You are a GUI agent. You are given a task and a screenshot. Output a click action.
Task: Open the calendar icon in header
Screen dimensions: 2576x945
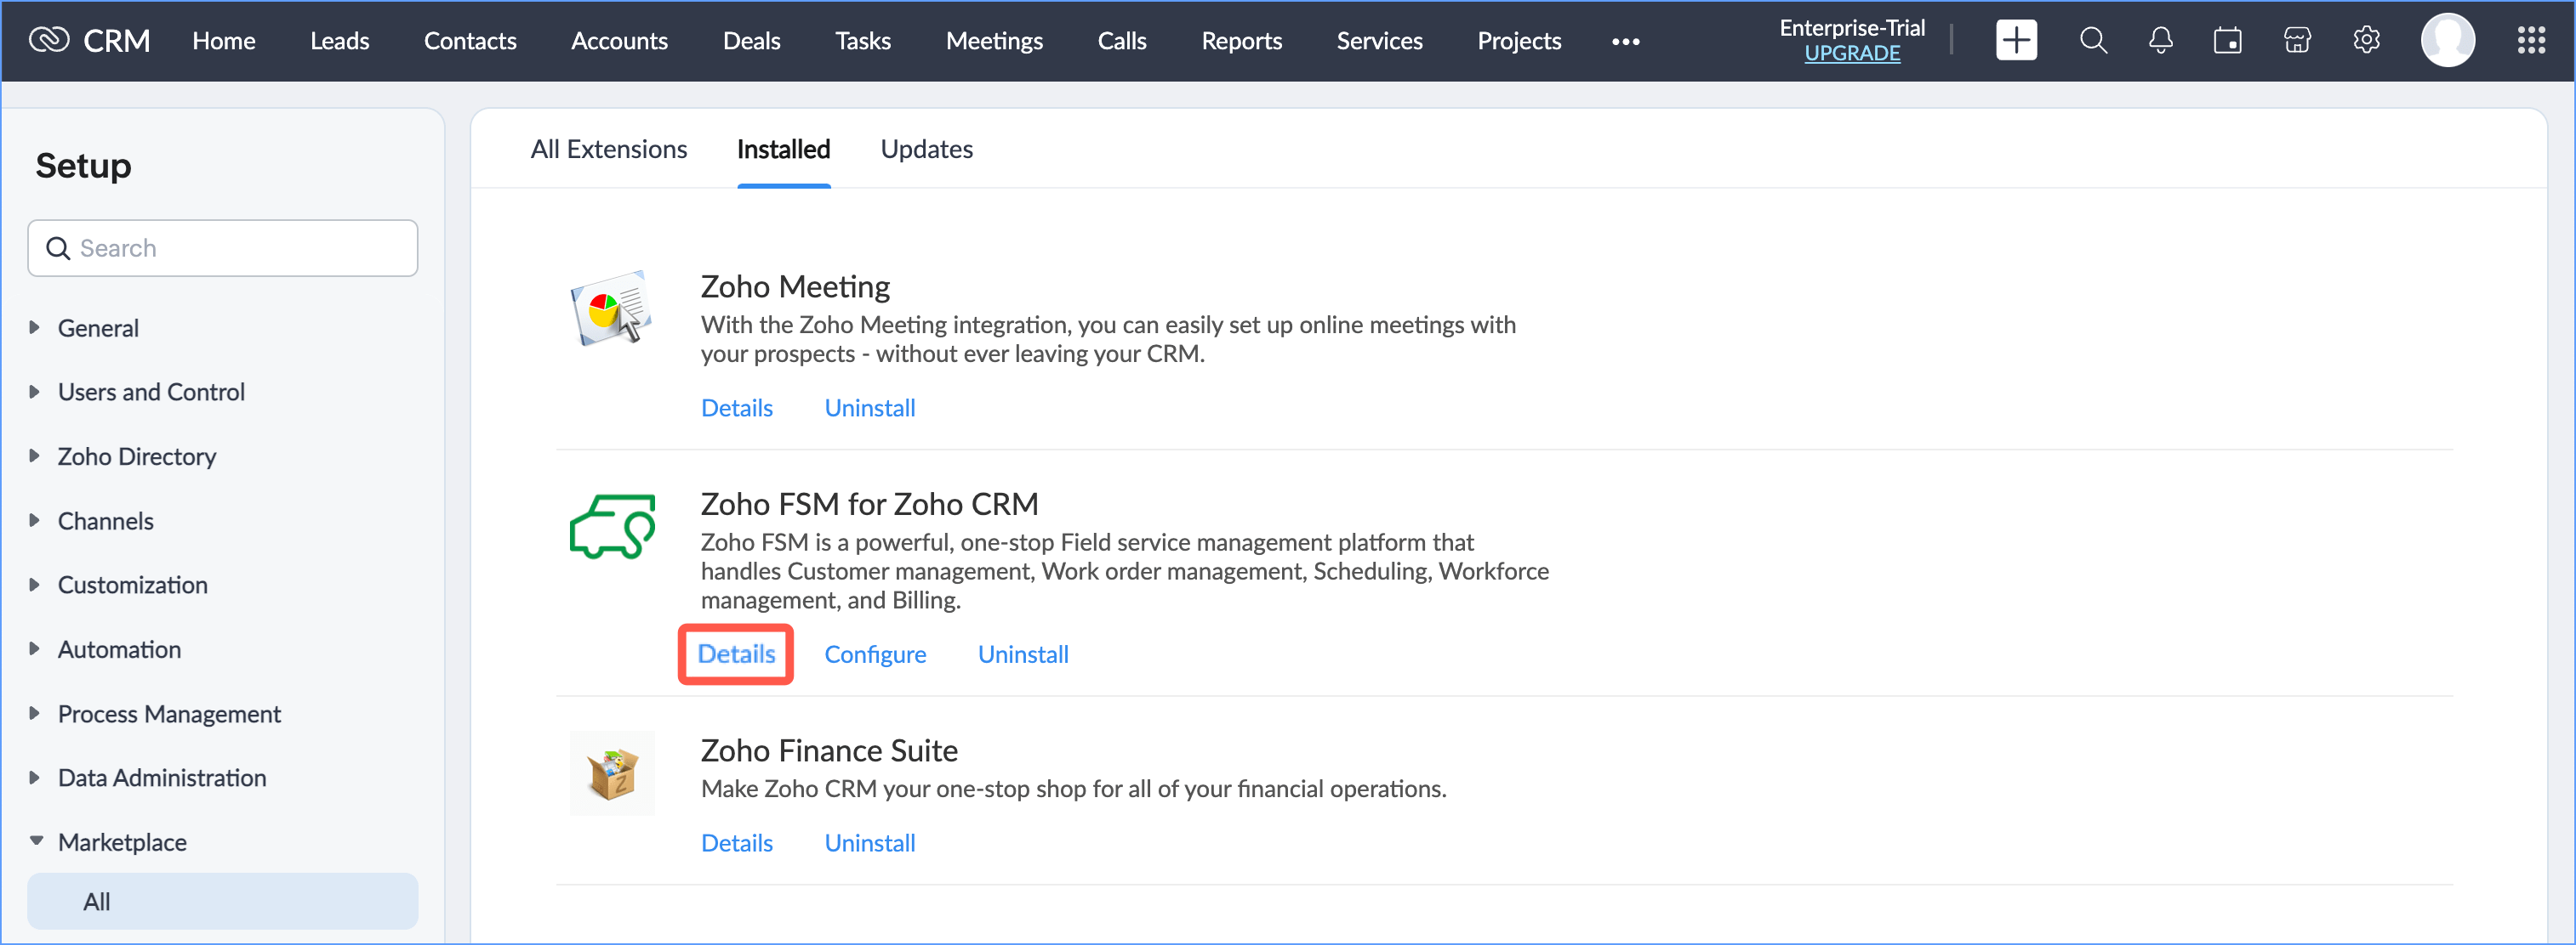click(x=2227, y=41)
